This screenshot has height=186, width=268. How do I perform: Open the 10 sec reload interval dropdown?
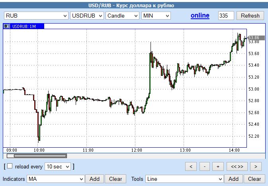pyautogui.click(x=58, y=166)
